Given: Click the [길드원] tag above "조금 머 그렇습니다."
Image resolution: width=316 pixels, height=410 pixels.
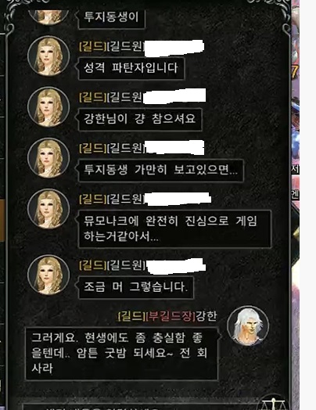Looking at the screenshot, I should (126, 265).
